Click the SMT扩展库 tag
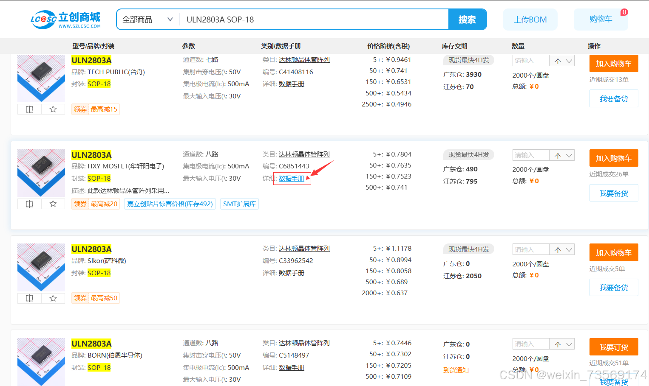Screen dimensions: 649x386 point(240,204)
